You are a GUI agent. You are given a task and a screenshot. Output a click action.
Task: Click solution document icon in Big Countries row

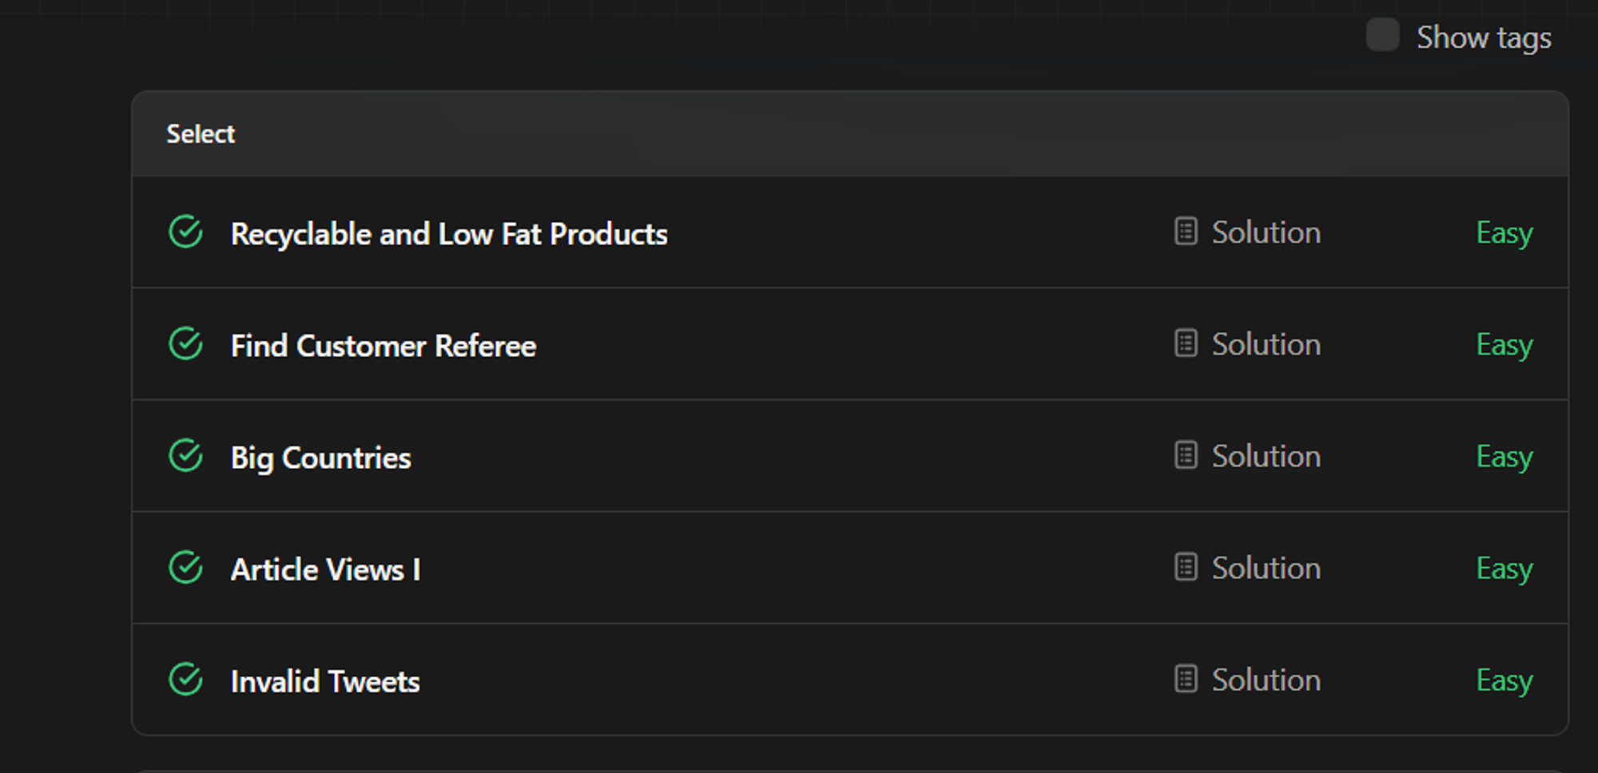(x=1186, y=455)
